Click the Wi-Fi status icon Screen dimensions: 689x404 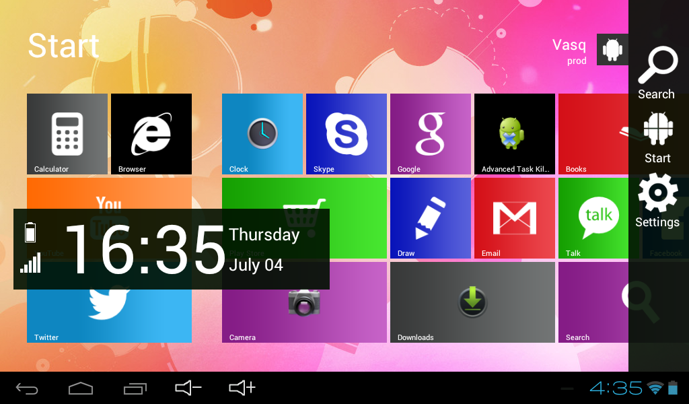pos(655,388)
